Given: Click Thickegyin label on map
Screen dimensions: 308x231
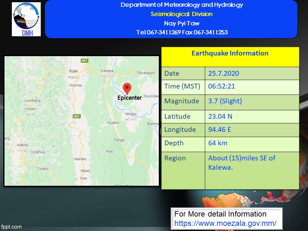Looking at the screenshot, I should coord(146,73).
